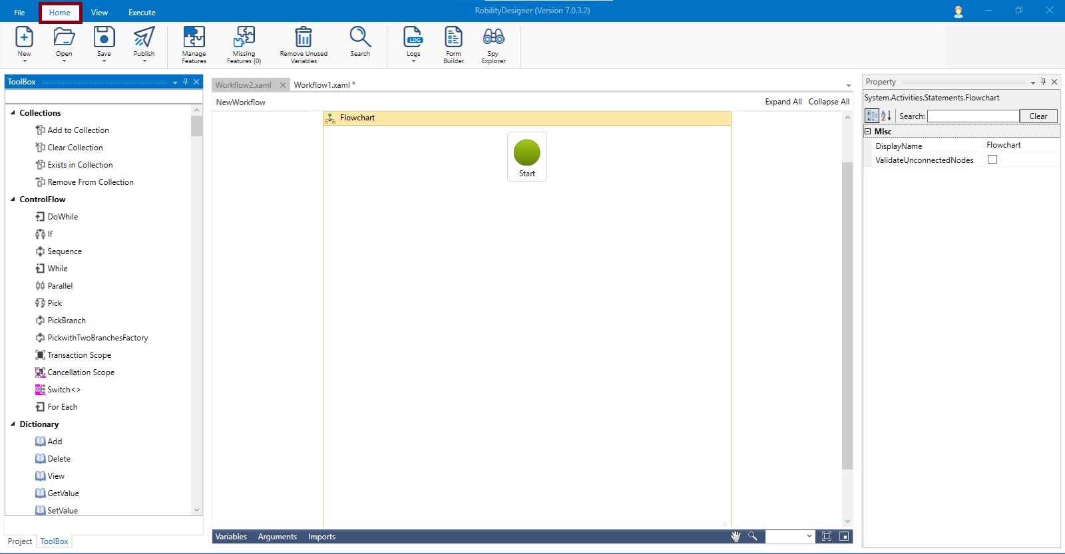The height and width of the screenshot is (554, 1065).
Task: Open the zoom percentage dropdown
Action: click(809, 537)
